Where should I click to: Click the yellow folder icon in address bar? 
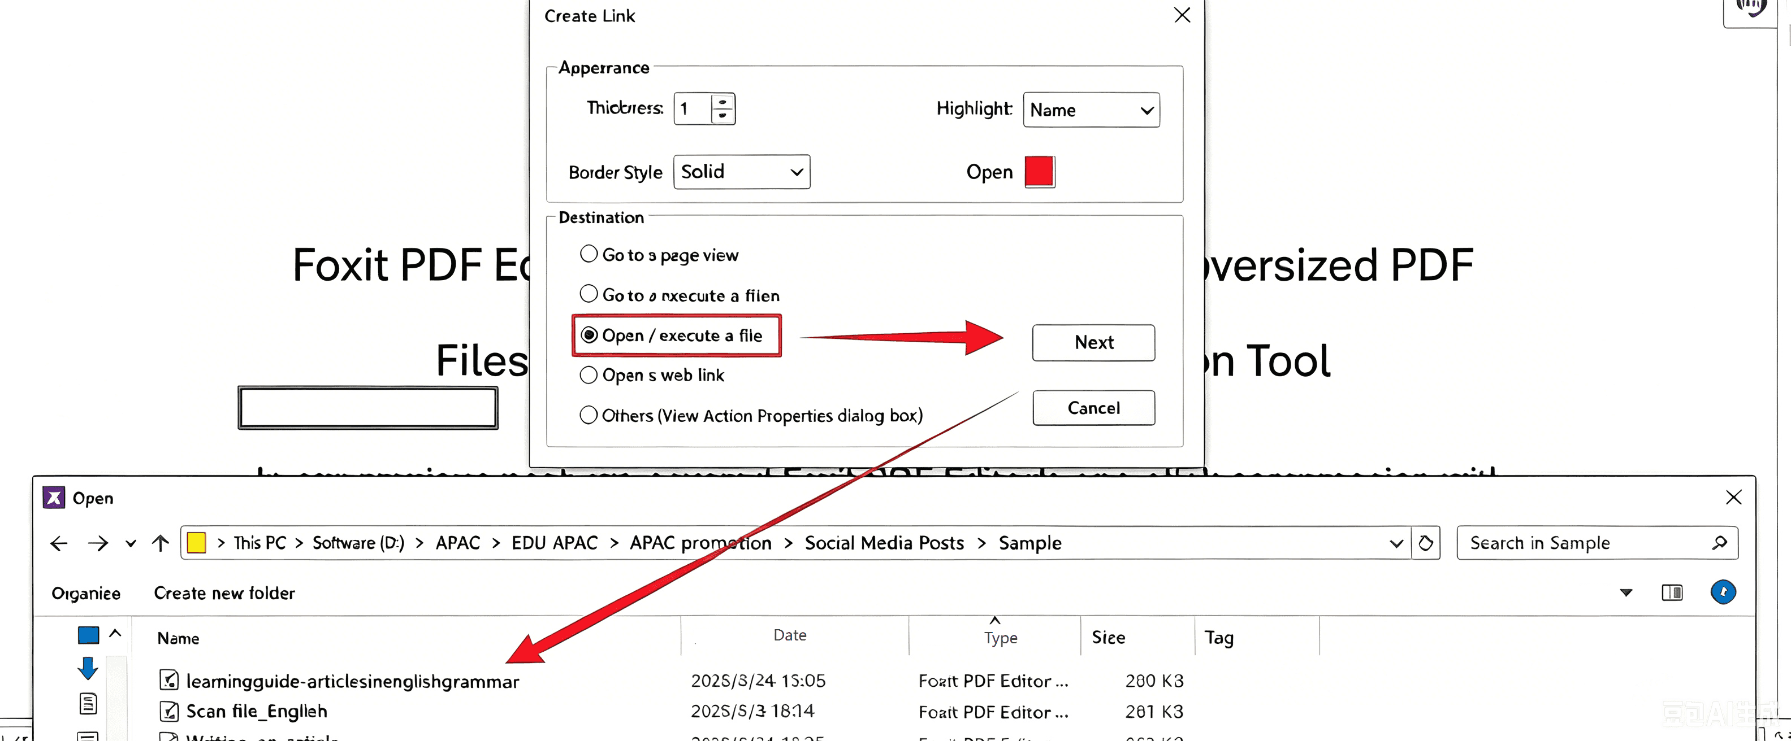point(197,542)
